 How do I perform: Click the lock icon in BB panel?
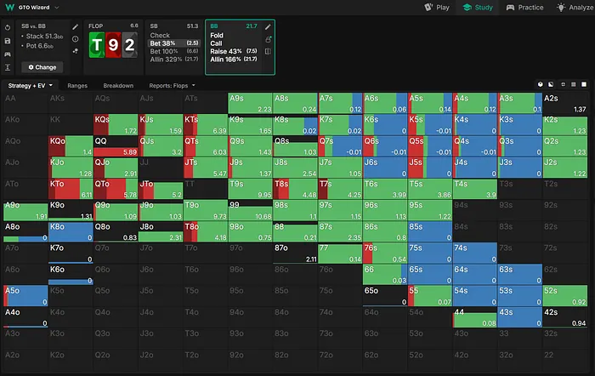click(x=269, y=39)
